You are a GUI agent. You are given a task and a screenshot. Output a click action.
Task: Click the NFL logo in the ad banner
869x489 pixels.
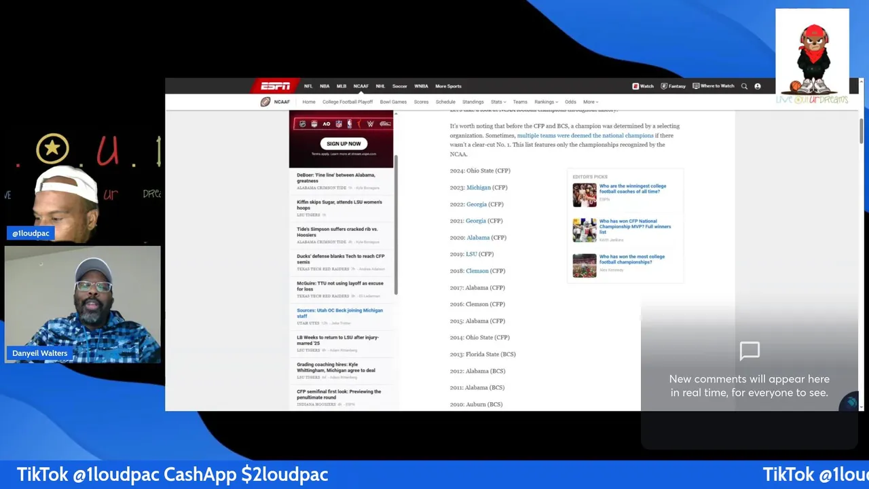click(339, 124)
